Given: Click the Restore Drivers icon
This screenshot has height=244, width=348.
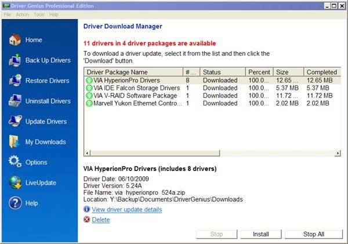Looking at the screenshot, I should pyautogui.click(x=15, y=81).
